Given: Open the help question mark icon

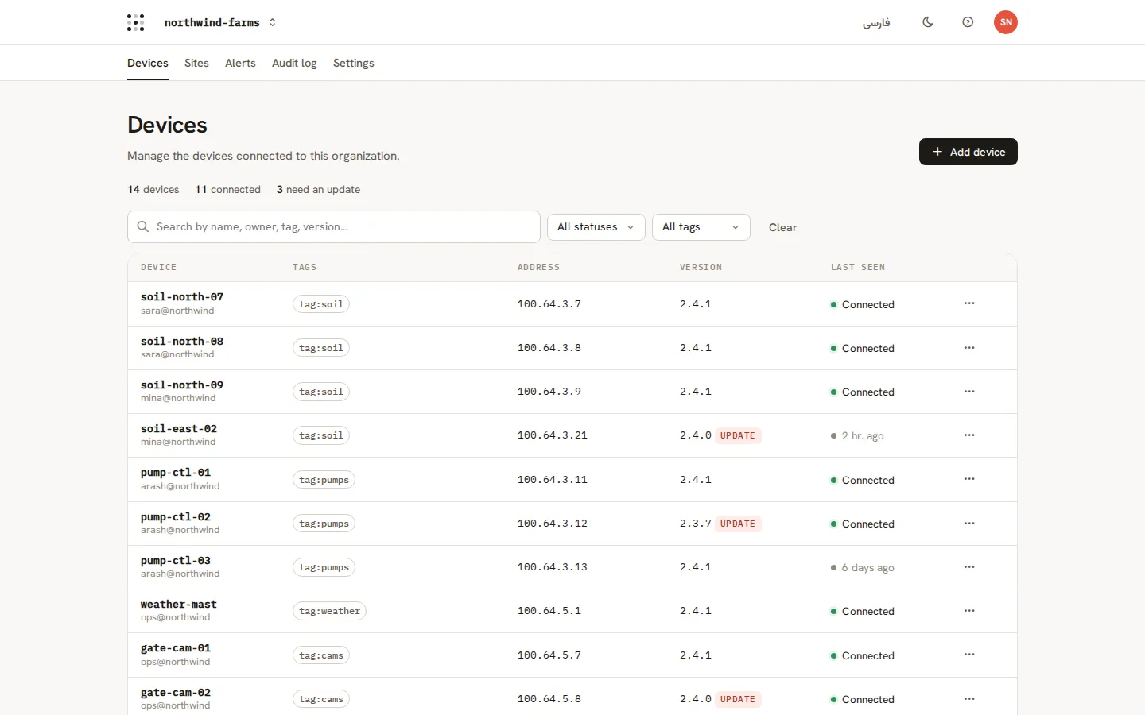Looking at the screenshot, I should (x=968, y=22).
